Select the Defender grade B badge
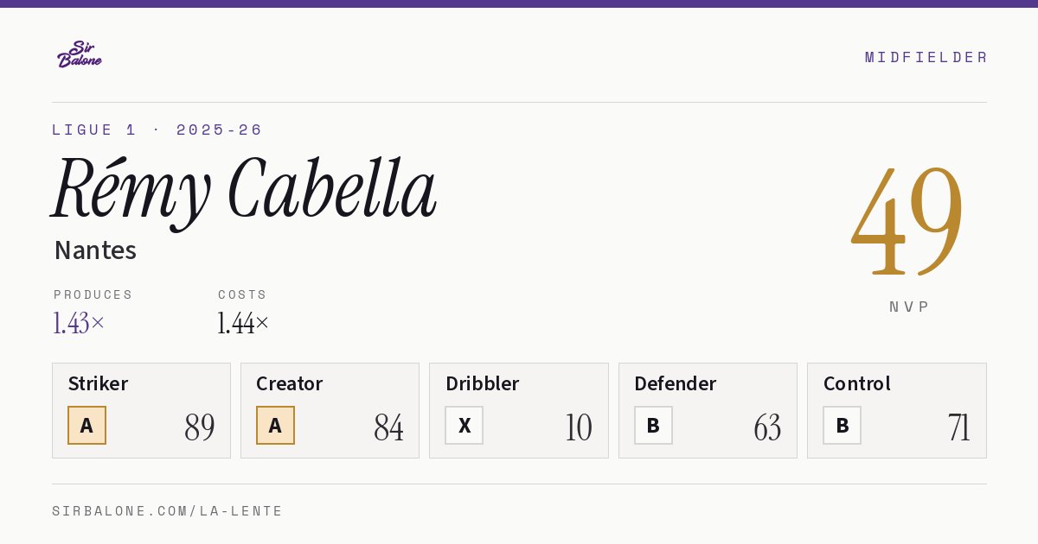Screen dimensions: 1038x544 [x=653, y=425]
